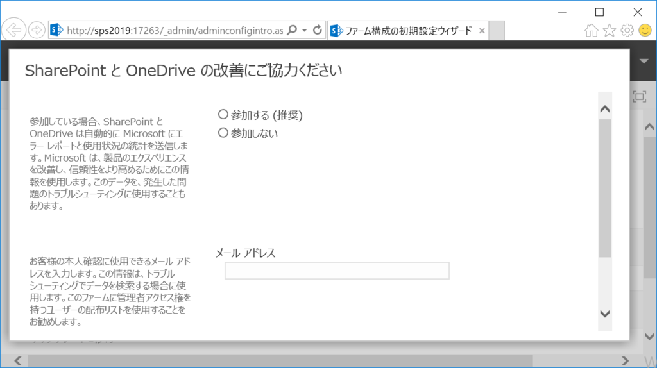Click the dialog vertical scrollbar thumb
The width and height of the screenshot is (657, 368).
point(605,188)
